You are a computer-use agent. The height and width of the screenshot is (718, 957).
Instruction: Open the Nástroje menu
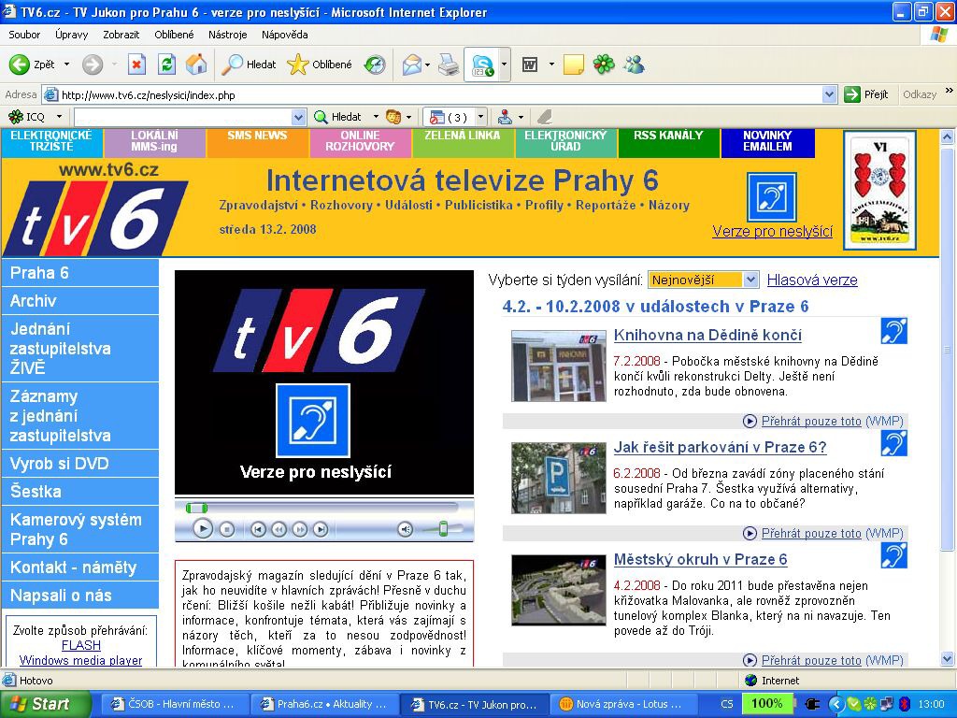228,35
